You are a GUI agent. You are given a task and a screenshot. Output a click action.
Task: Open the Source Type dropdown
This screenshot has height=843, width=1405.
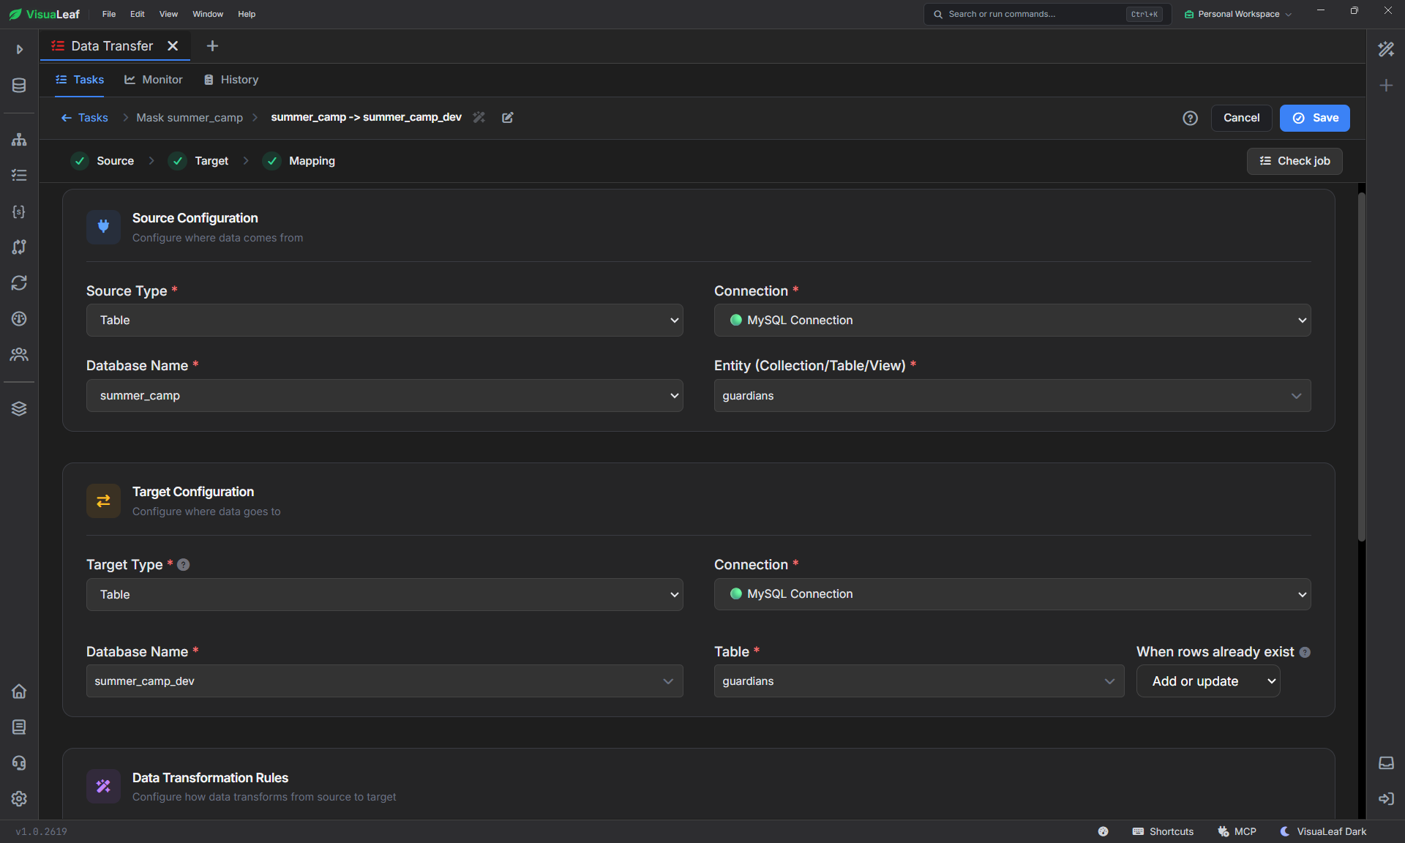click(385, 321)
